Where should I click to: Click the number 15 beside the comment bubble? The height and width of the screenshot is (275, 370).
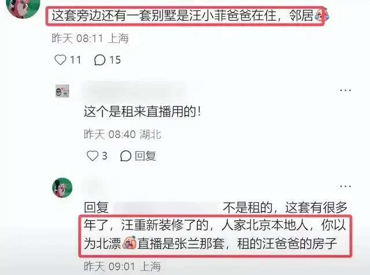tap(115, 60)
